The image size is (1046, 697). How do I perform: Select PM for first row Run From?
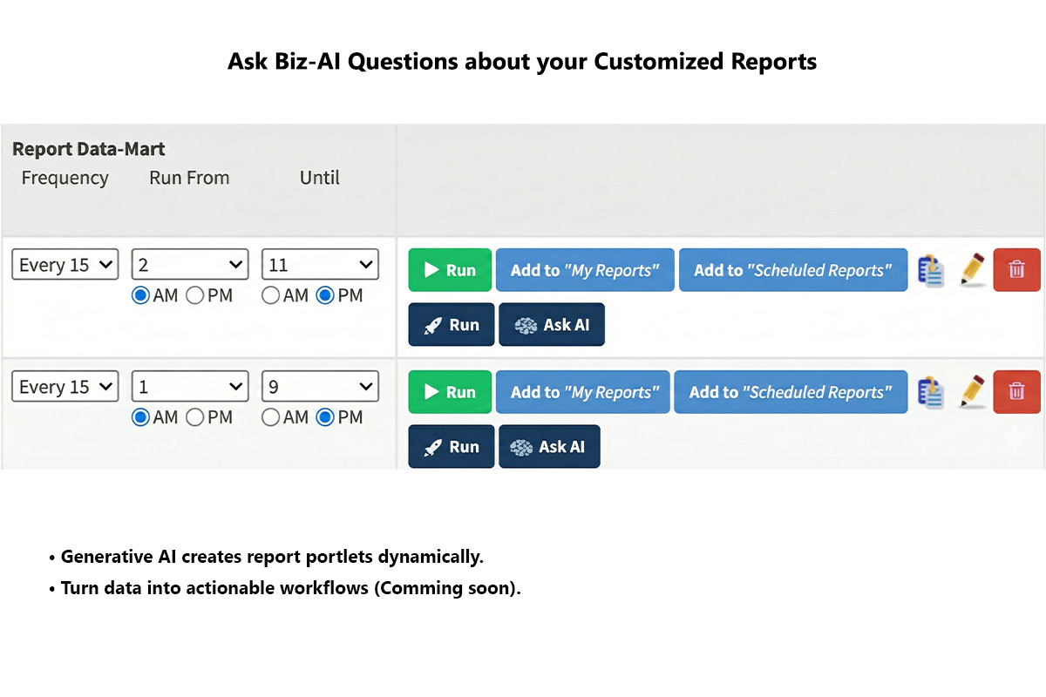click(x=195, y=296)
